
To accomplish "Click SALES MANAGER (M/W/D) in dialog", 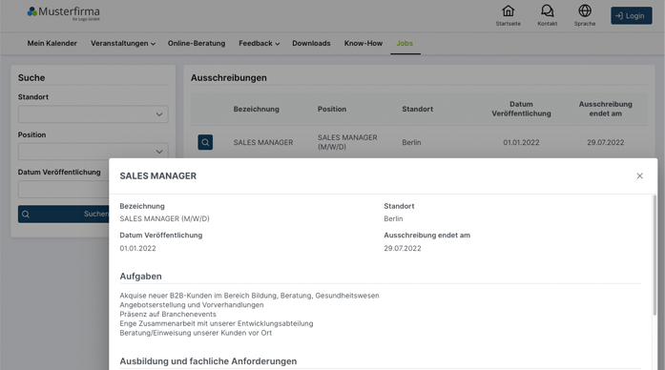I will tap(164, 218).
